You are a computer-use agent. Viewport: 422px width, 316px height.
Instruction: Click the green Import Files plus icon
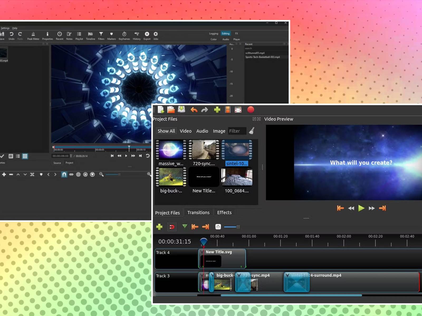(x=217, y=110)
